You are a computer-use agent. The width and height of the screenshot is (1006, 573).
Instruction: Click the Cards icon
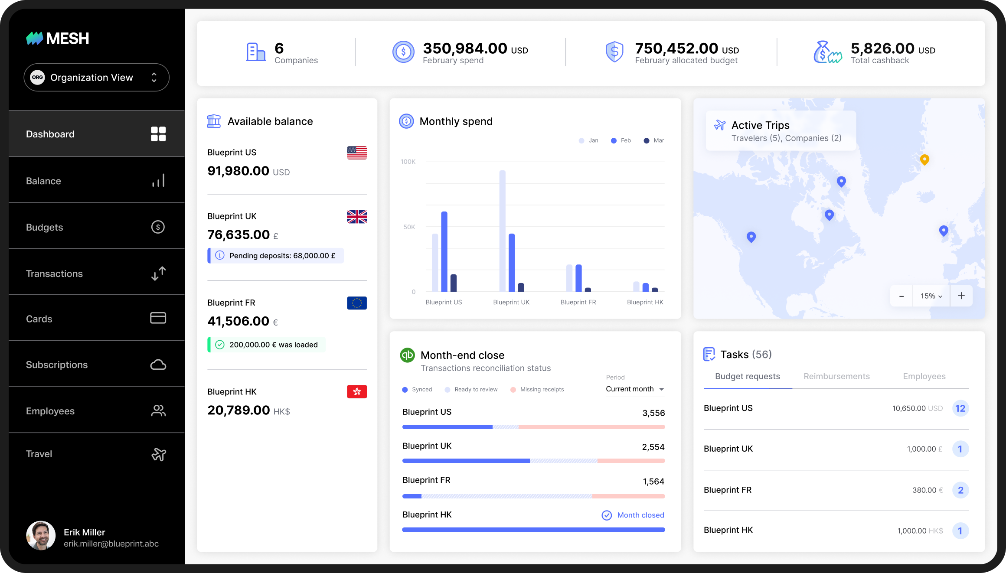[158, 318]
